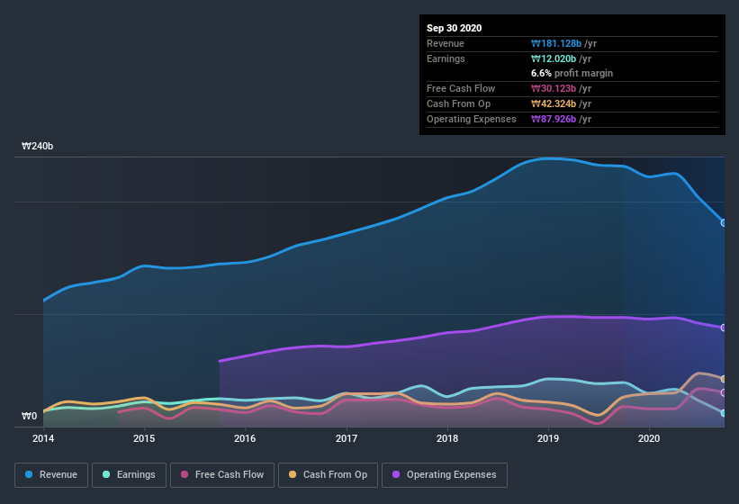Click the ₩12.020b earnings value
The width and height of the screenshot is (739, 504).
[554, 58]
